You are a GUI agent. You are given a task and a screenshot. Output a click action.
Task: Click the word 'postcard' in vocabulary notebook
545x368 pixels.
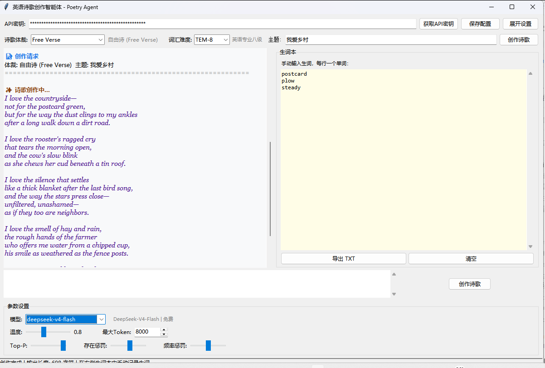[294, 74]
